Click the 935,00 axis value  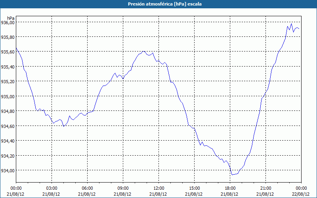tap(8, 96)
